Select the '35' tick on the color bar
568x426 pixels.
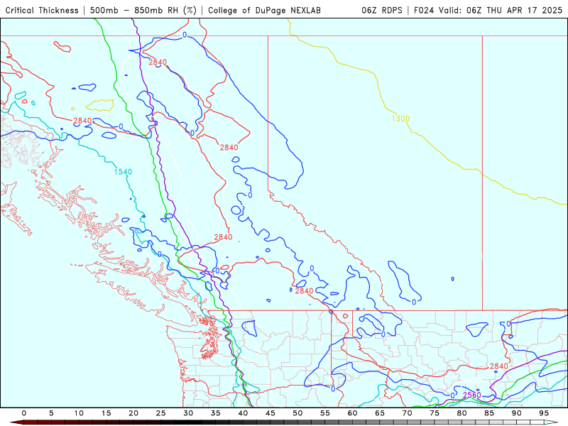216,413
